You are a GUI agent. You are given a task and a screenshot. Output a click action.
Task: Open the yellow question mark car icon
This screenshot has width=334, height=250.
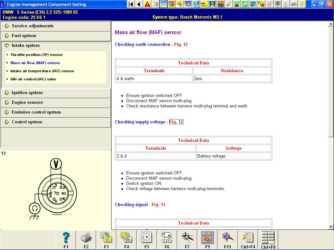pyautogui.click(x=261, y=4)
